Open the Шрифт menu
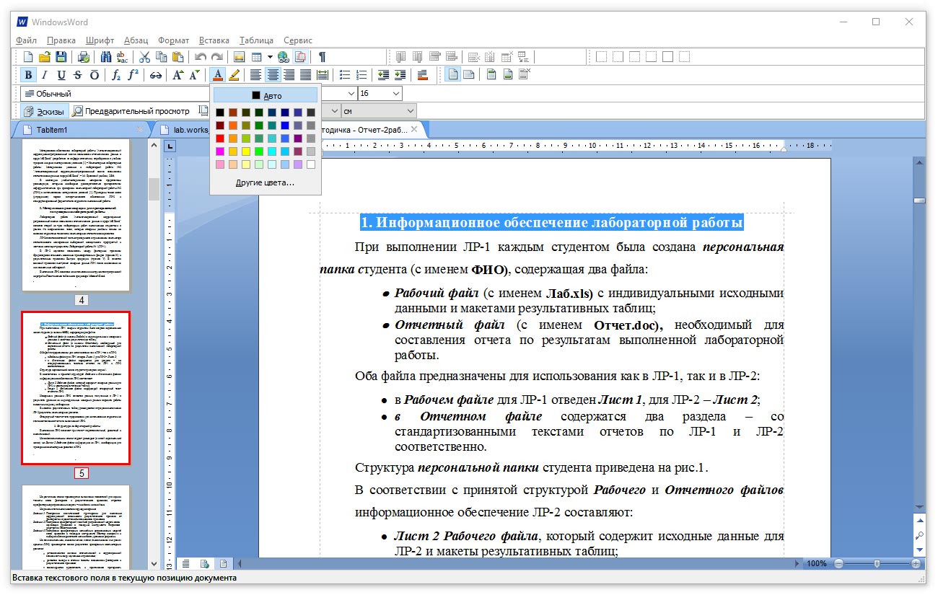 pos(100,40)
